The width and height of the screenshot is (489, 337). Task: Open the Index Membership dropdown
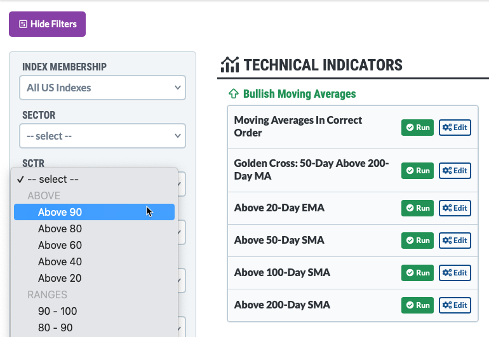tap(104, 88)
